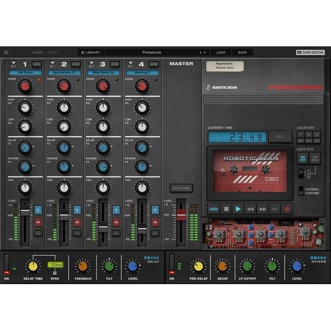Click the track 2 High EQ knob
The width and height of the screenshot is (331, 331).
(x=64, y=108)
